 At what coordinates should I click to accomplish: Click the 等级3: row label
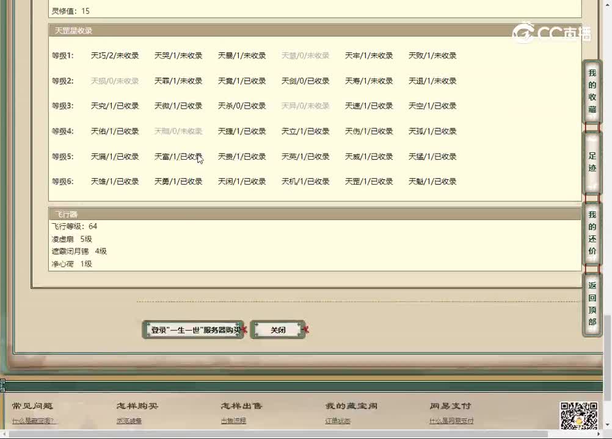62,106
